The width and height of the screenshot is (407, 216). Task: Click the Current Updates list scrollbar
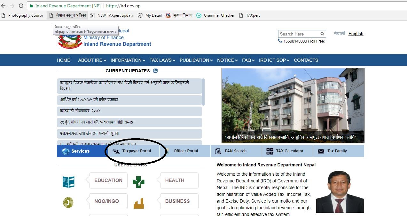pyautogui.click(x=203, y=92)
